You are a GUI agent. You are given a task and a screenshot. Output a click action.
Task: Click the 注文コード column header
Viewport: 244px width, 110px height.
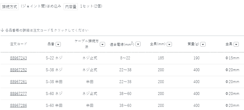[x=19, y=44]
